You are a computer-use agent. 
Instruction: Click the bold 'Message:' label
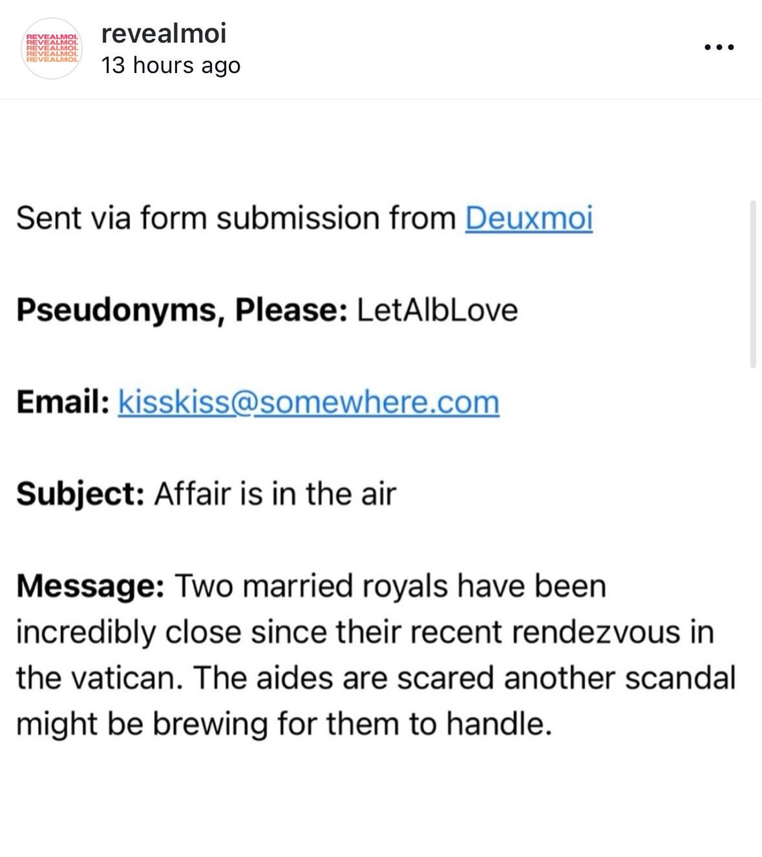pyautogui.click(x=89, y=586)
